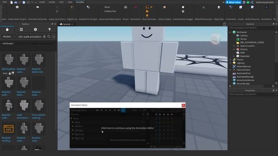Open the Carbon Engine plugin icon
The image size is (278, 156).
coord(165,7)
